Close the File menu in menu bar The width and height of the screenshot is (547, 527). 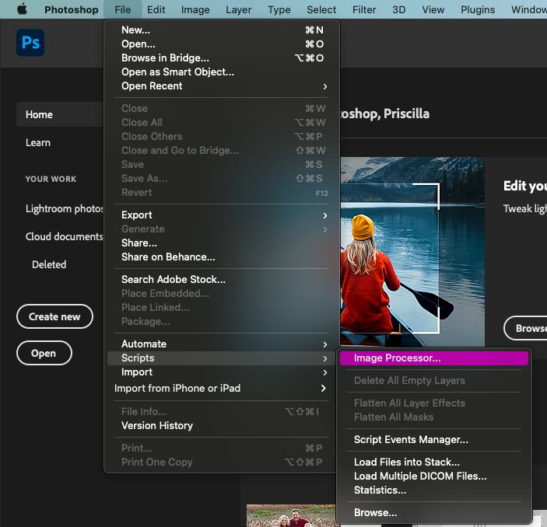pyautogui.click(x=122, y=10)
